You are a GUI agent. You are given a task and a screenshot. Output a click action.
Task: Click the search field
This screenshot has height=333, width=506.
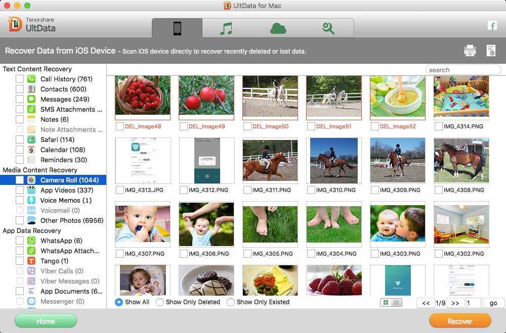[x=463, y=70]
